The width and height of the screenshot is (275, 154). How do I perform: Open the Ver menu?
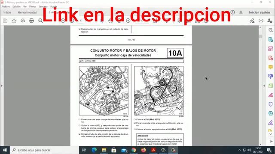point(25,6)
